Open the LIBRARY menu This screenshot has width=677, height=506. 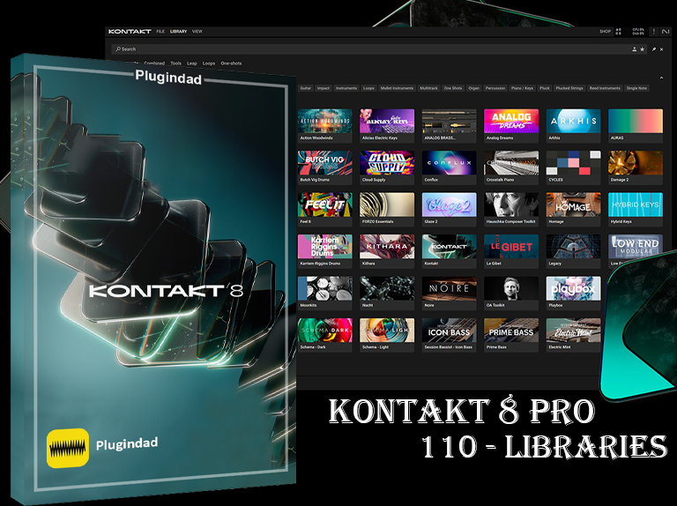coord(178,32)
